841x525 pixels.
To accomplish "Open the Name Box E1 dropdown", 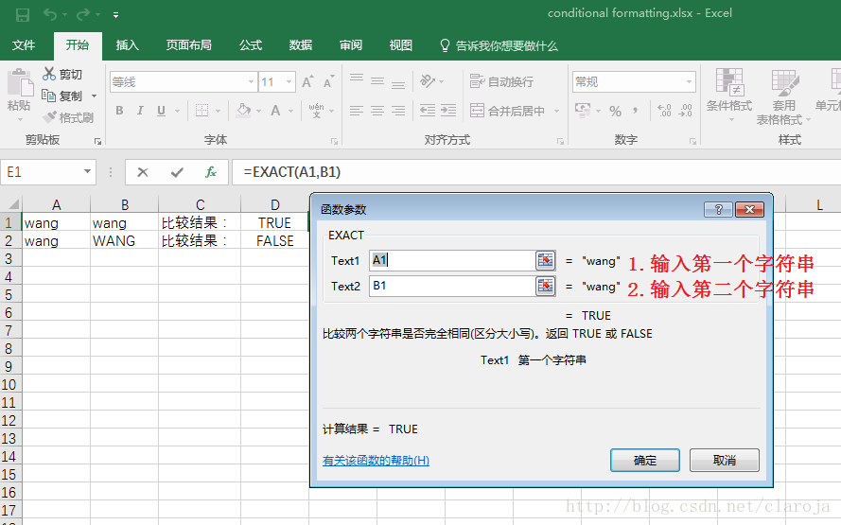I will (x=87, y=171).
